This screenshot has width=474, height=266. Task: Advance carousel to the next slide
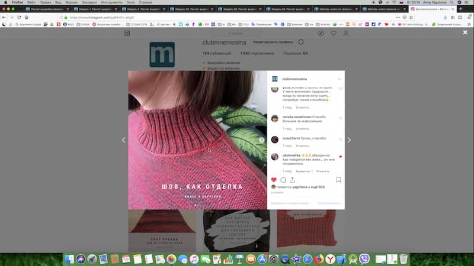(261, 140)
